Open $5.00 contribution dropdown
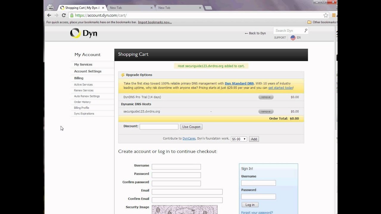Image resolution: width=381 pixels, height=214 pixels. tap(239, 139)
